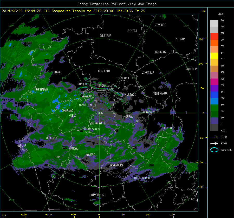Viewport: 234px width, 218px height.
Task: Click the KOPPAL city label
Action: click(x=128, y=116)
